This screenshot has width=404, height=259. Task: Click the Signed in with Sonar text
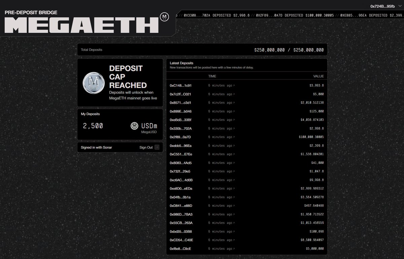[97, 147]
